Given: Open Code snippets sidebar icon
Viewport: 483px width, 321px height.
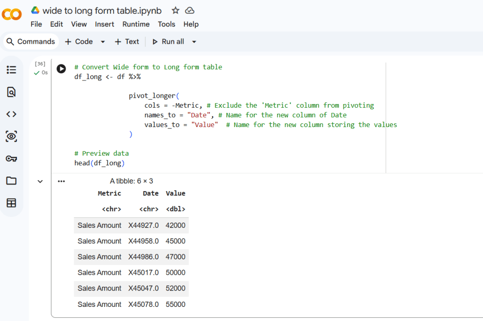Looking at the screenshot, I should click(11, 114).
